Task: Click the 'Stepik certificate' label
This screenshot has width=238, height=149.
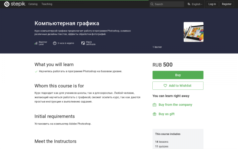Action: [90, 43]
